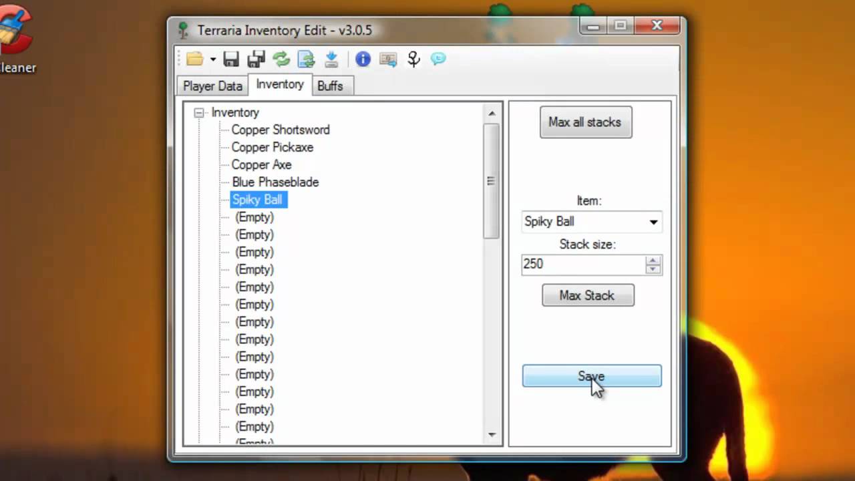Click the document reload icon in toolbar
Screen dimensions: 855x481
click(307, 59)
